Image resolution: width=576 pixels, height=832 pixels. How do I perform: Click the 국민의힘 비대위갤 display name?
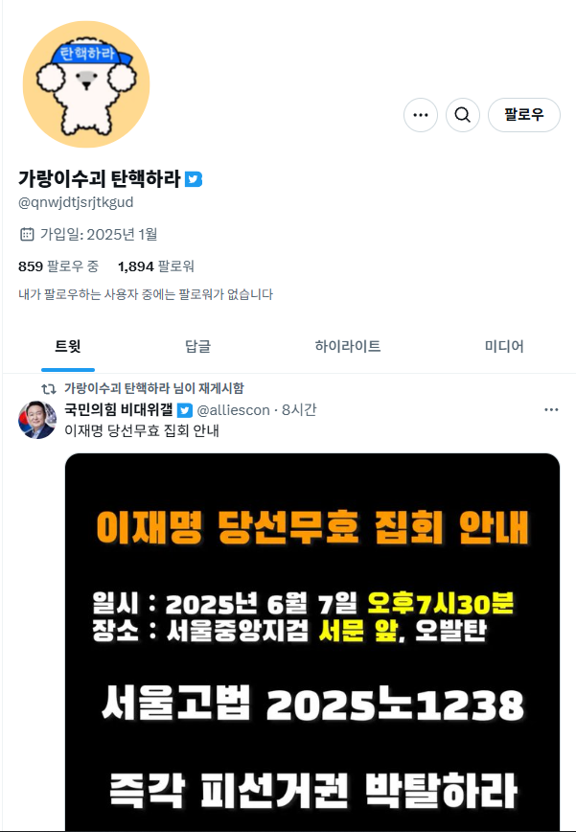119,409
